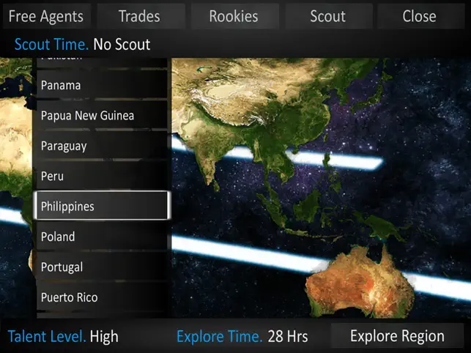Click the partially hidden Pakistan entry
This screenshot has height=353, width=471.
[x=102, y=62]
